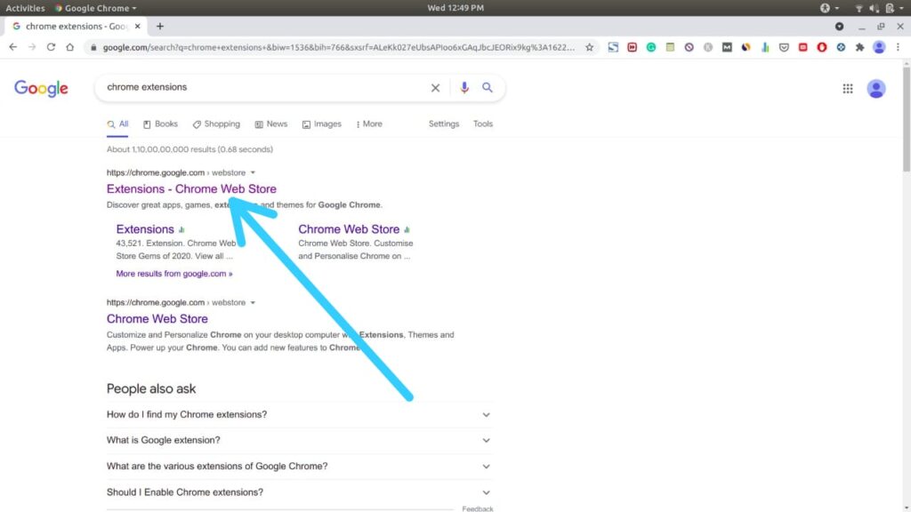This screenshot has height=512, width=911.
Task: Open dropdown arrow beside second webstore URL
Action: [x=253, y=302]
